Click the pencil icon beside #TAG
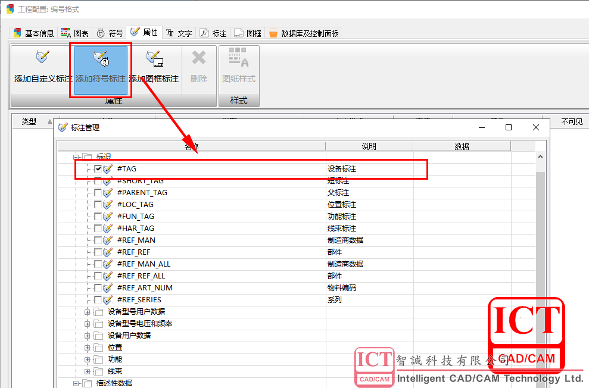This screenshot has width=589, height=388. [x=108, y=169]
